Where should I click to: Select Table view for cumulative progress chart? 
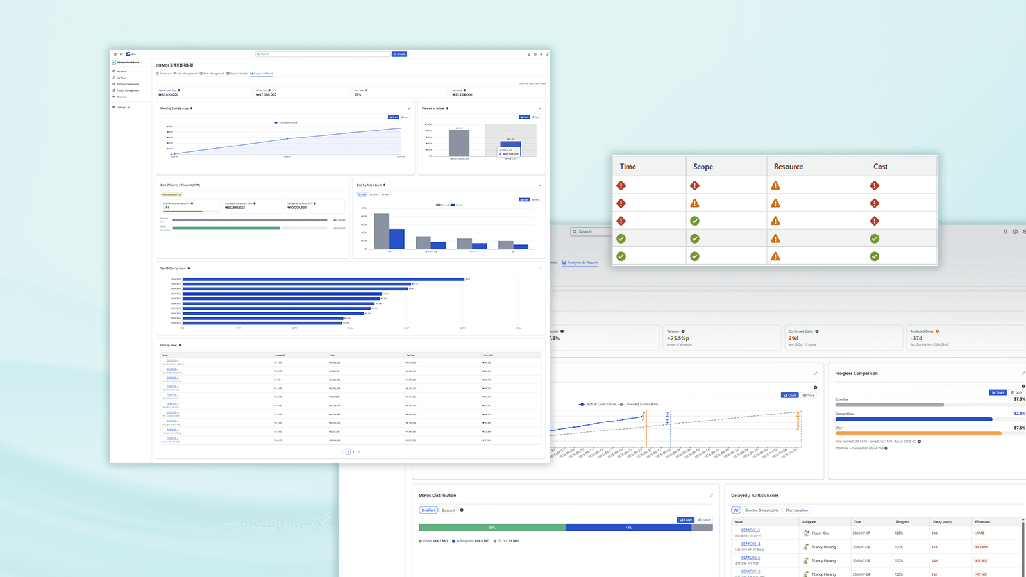(x=809, y=395)
